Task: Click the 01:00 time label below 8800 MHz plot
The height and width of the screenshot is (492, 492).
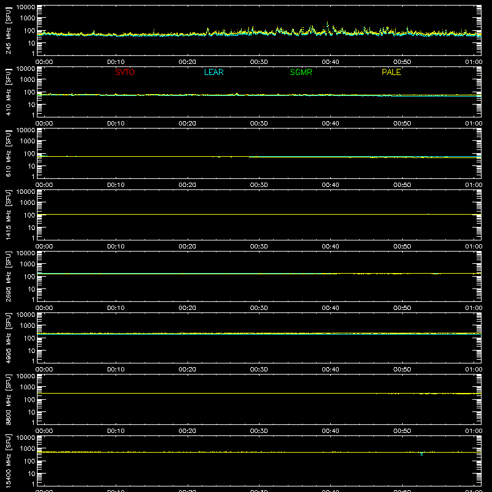Action: (474, 431)
